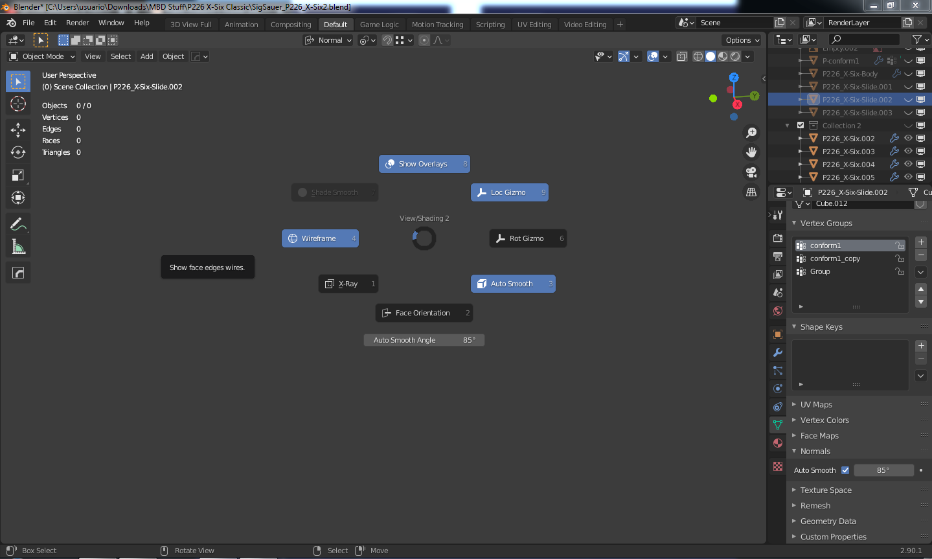Screen dimensions: 932x559
Task: Toggle the Auto Smooth checkbox in Normals
Action: (x=845, y=470)
